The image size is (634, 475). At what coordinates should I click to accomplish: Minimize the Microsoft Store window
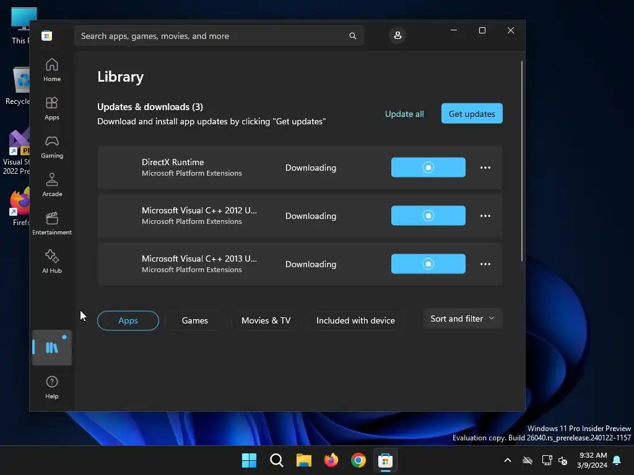(454, 30)
